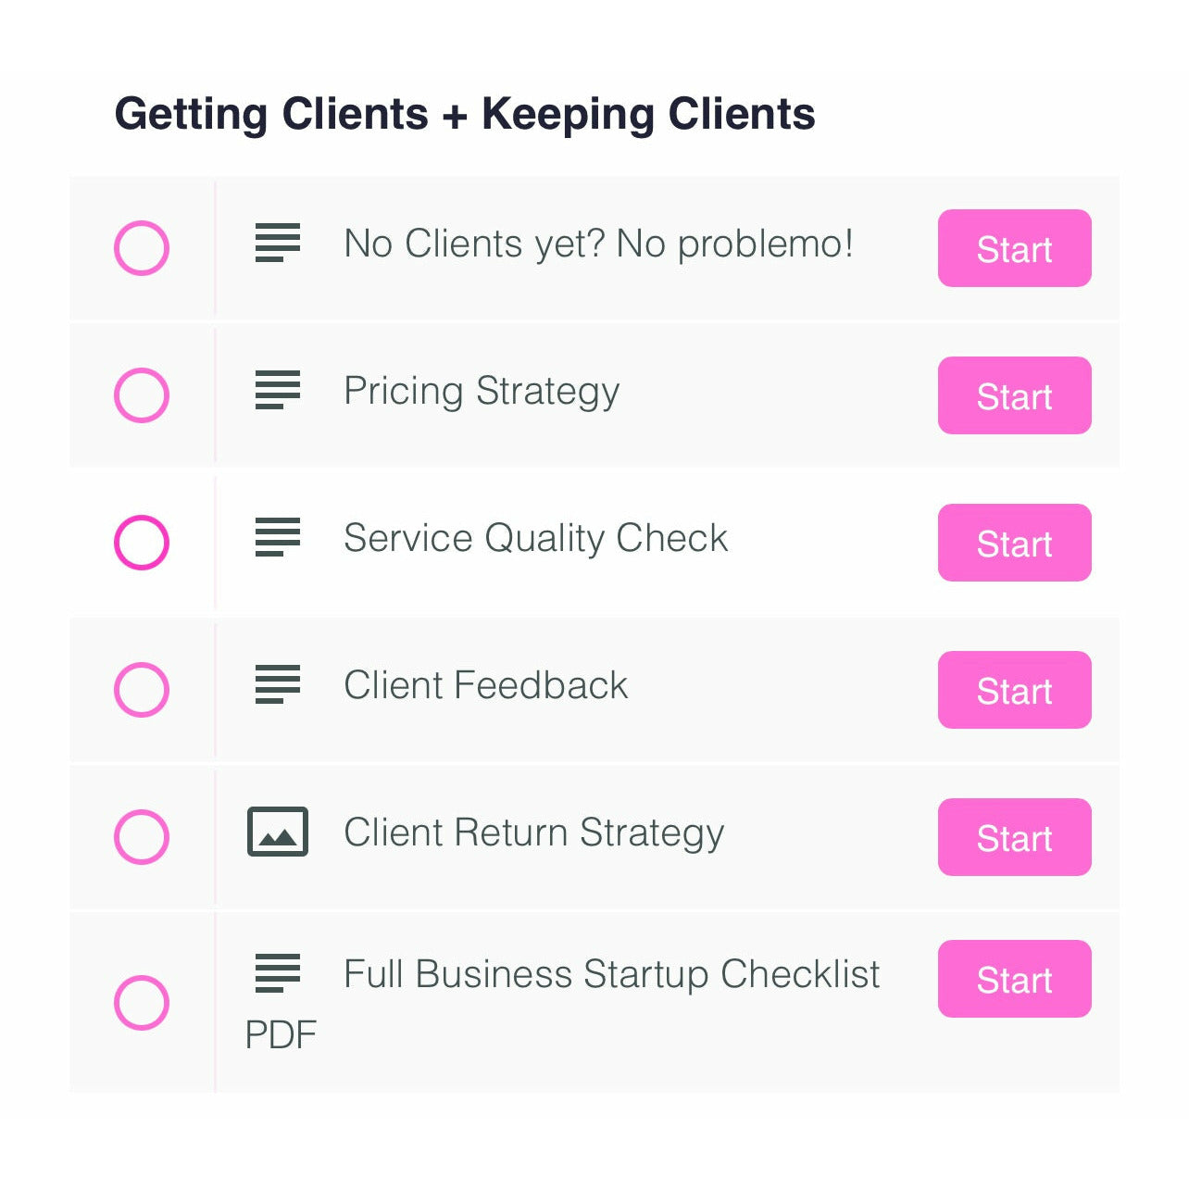Screen dimensions: 1189x1189
Task: Start the No Clients yet lesson
Action: 1014,248
